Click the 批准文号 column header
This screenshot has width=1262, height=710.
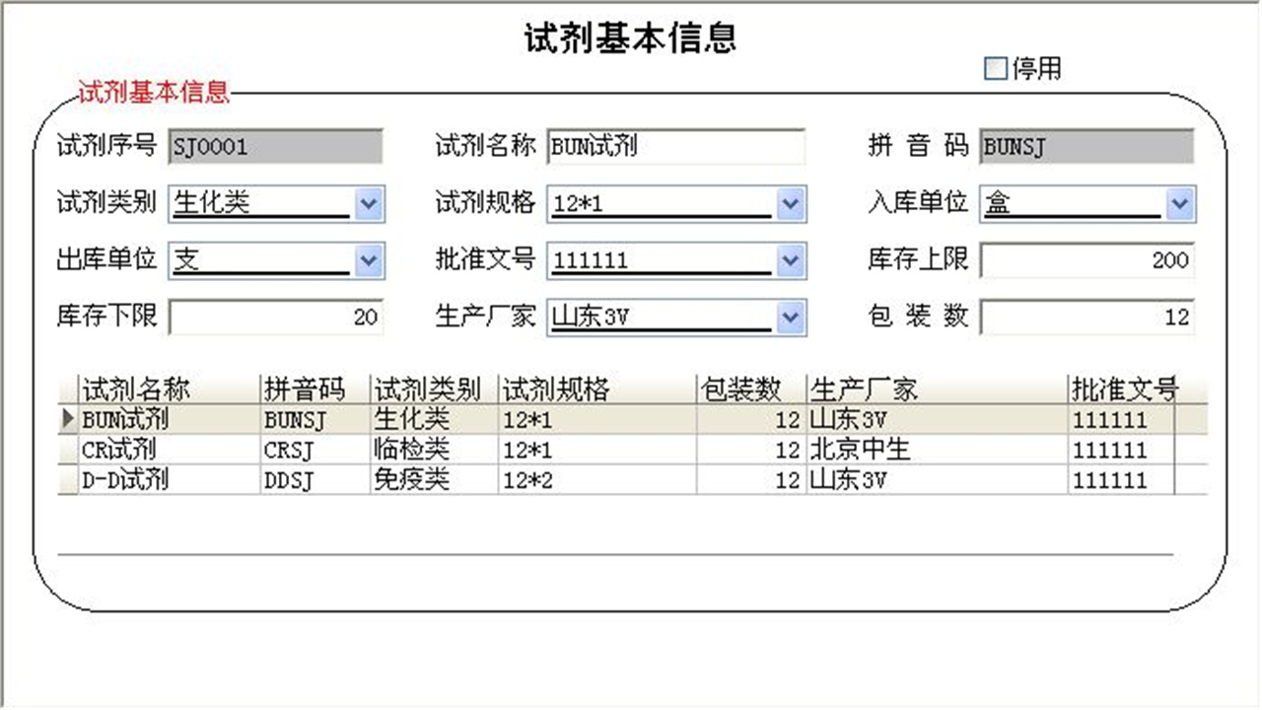[1124, 389]
